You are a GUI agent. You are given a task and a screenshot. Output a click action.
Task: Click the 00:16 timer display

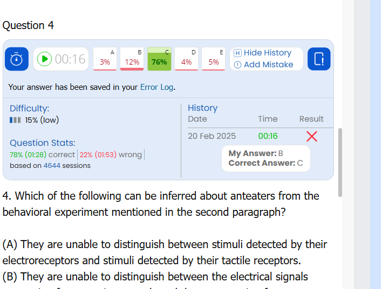(x=70, y=59)
